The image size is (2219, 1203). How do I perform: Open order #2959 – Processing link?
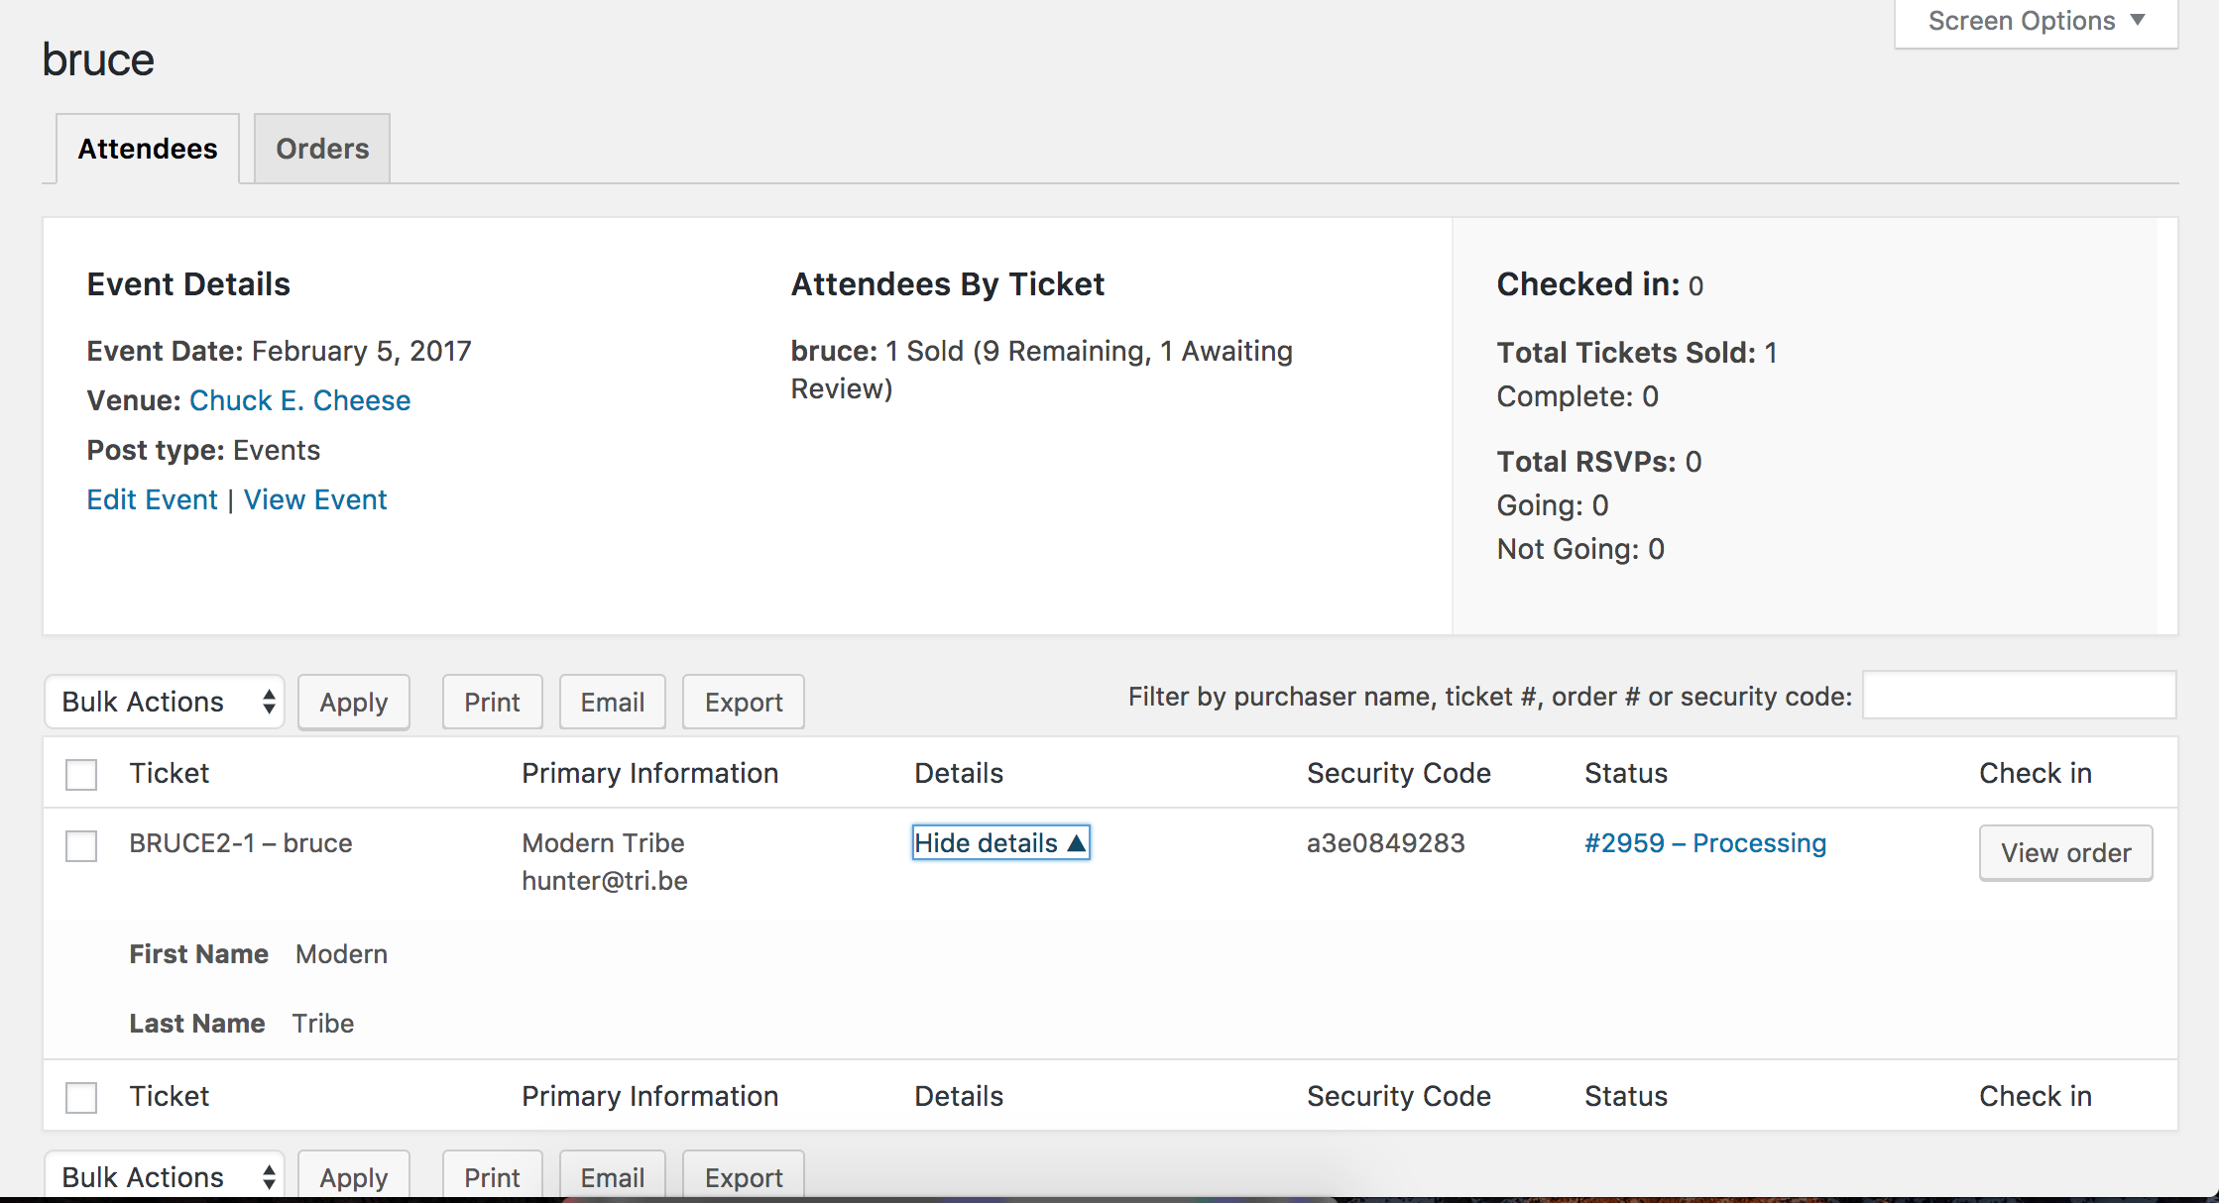point(1704,843)
